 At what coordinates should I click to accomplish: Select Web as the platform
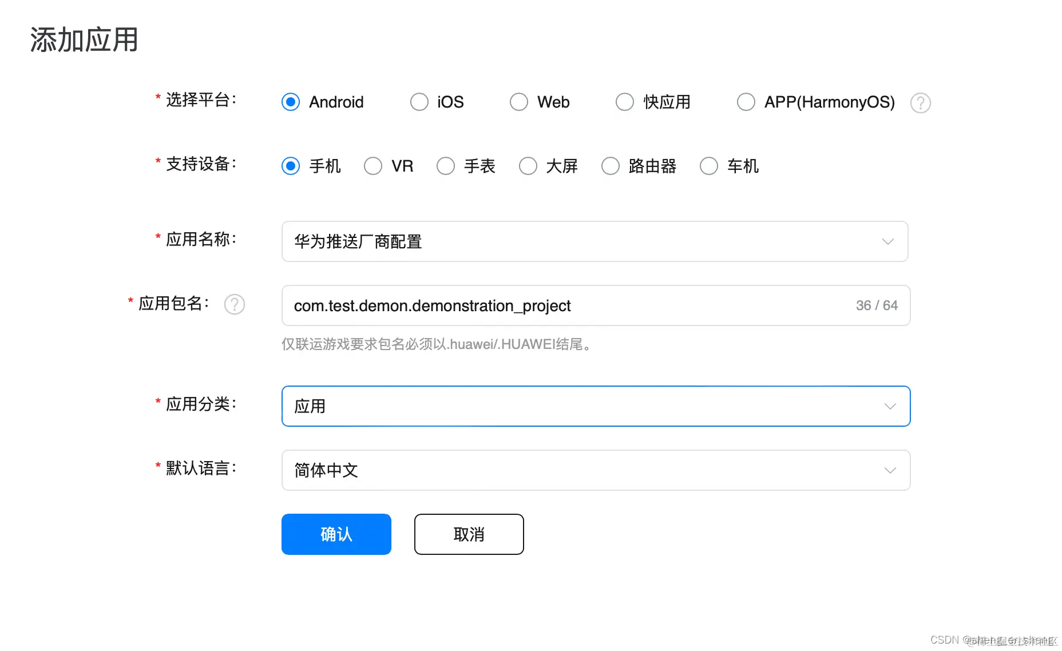point(518,102)
